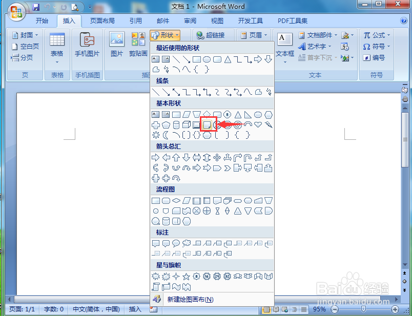Choose the Cross shape in 基本形状

pyautogui.click(x=156, y=125)
